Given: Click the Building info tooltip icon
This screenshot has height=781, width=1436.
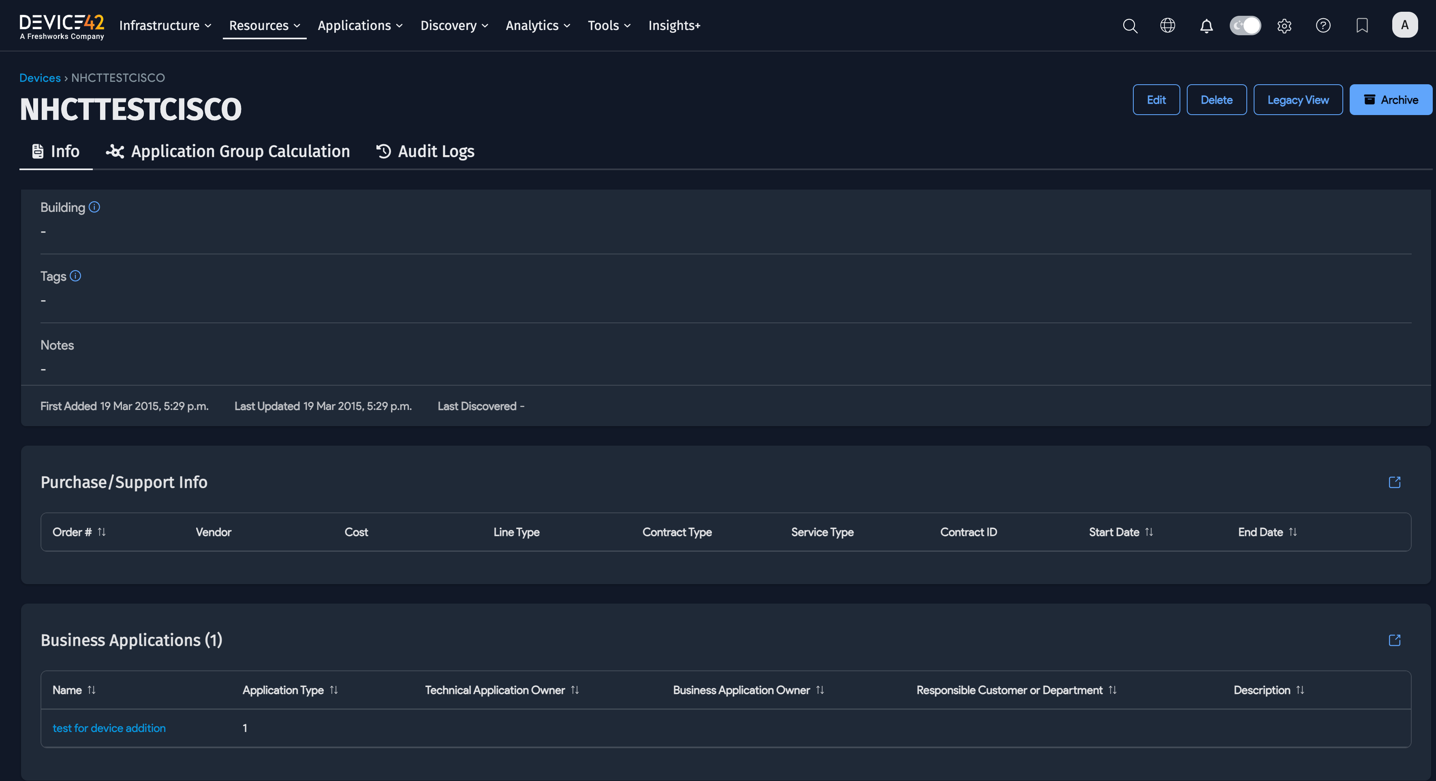Looking at the screenshot, I should tap(94, 207).
